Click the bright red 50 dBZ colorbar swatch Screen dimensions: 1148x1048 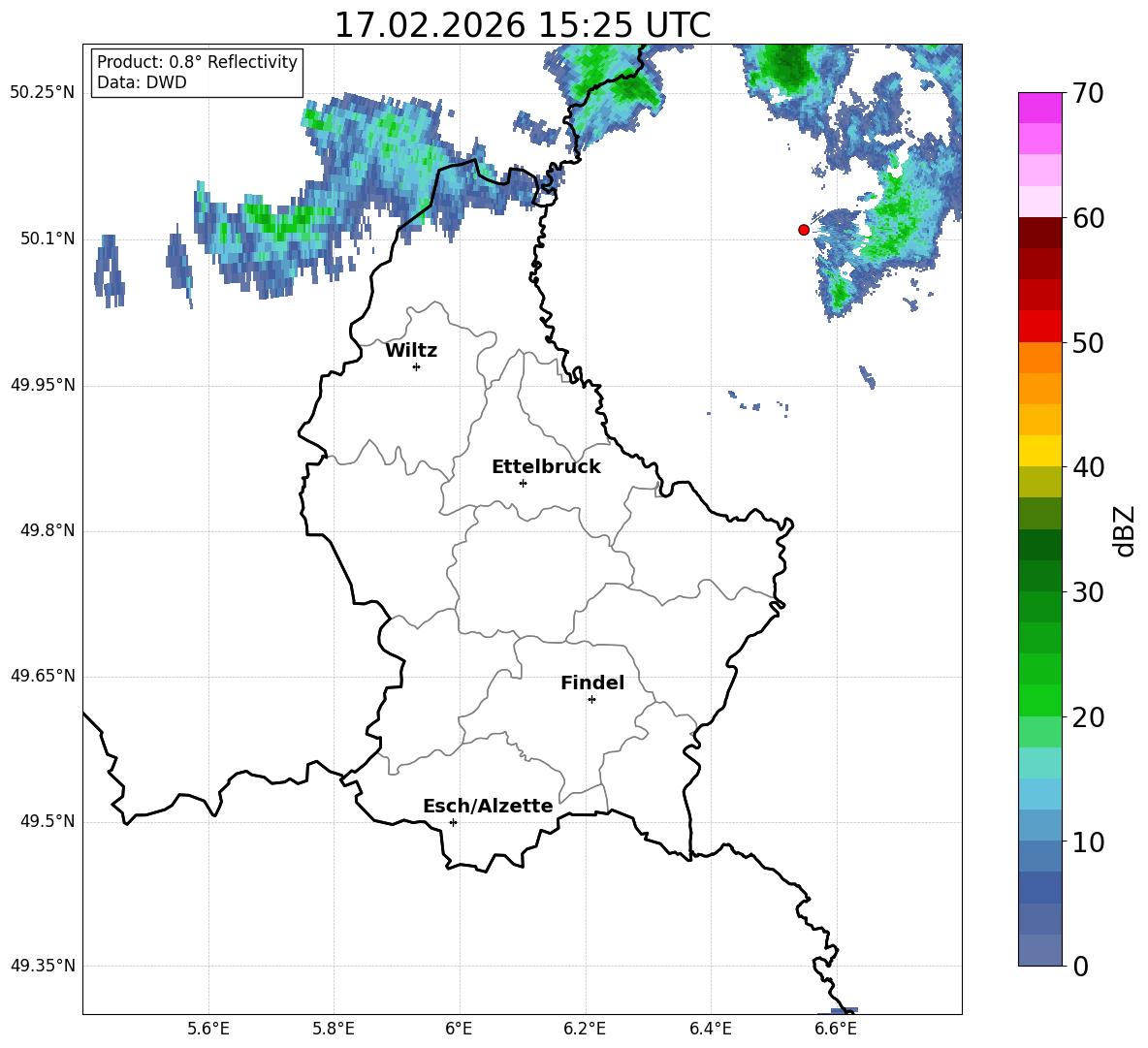point(1039,327)
